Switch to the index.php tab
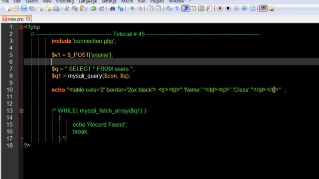The width and height of the screenshot is (319, 179). pyautogui.click(x=15, y=19)
